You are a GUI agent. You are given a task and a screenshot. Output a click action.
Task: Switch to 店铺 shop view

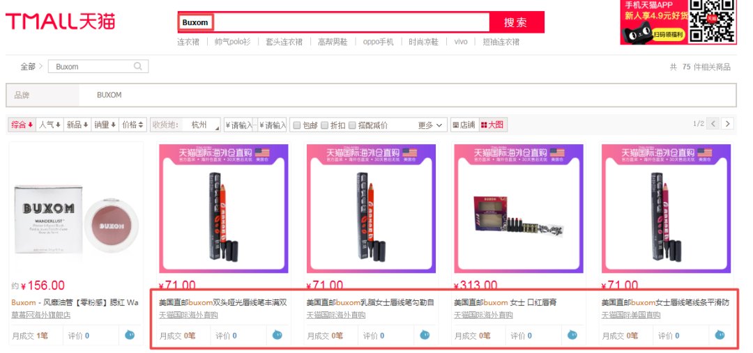click(464, 125)
